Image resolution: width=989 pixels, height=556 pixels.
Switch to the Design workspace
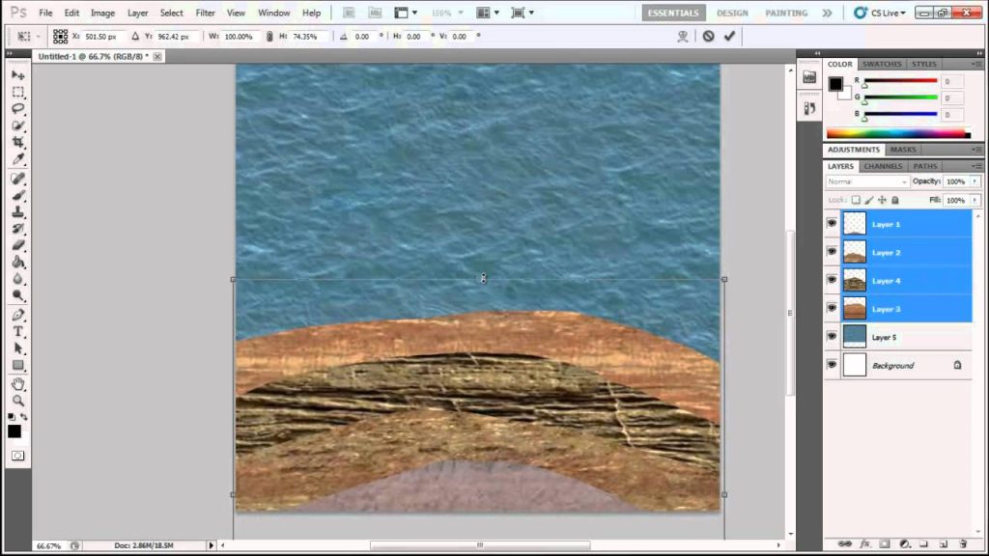[732, 13]
